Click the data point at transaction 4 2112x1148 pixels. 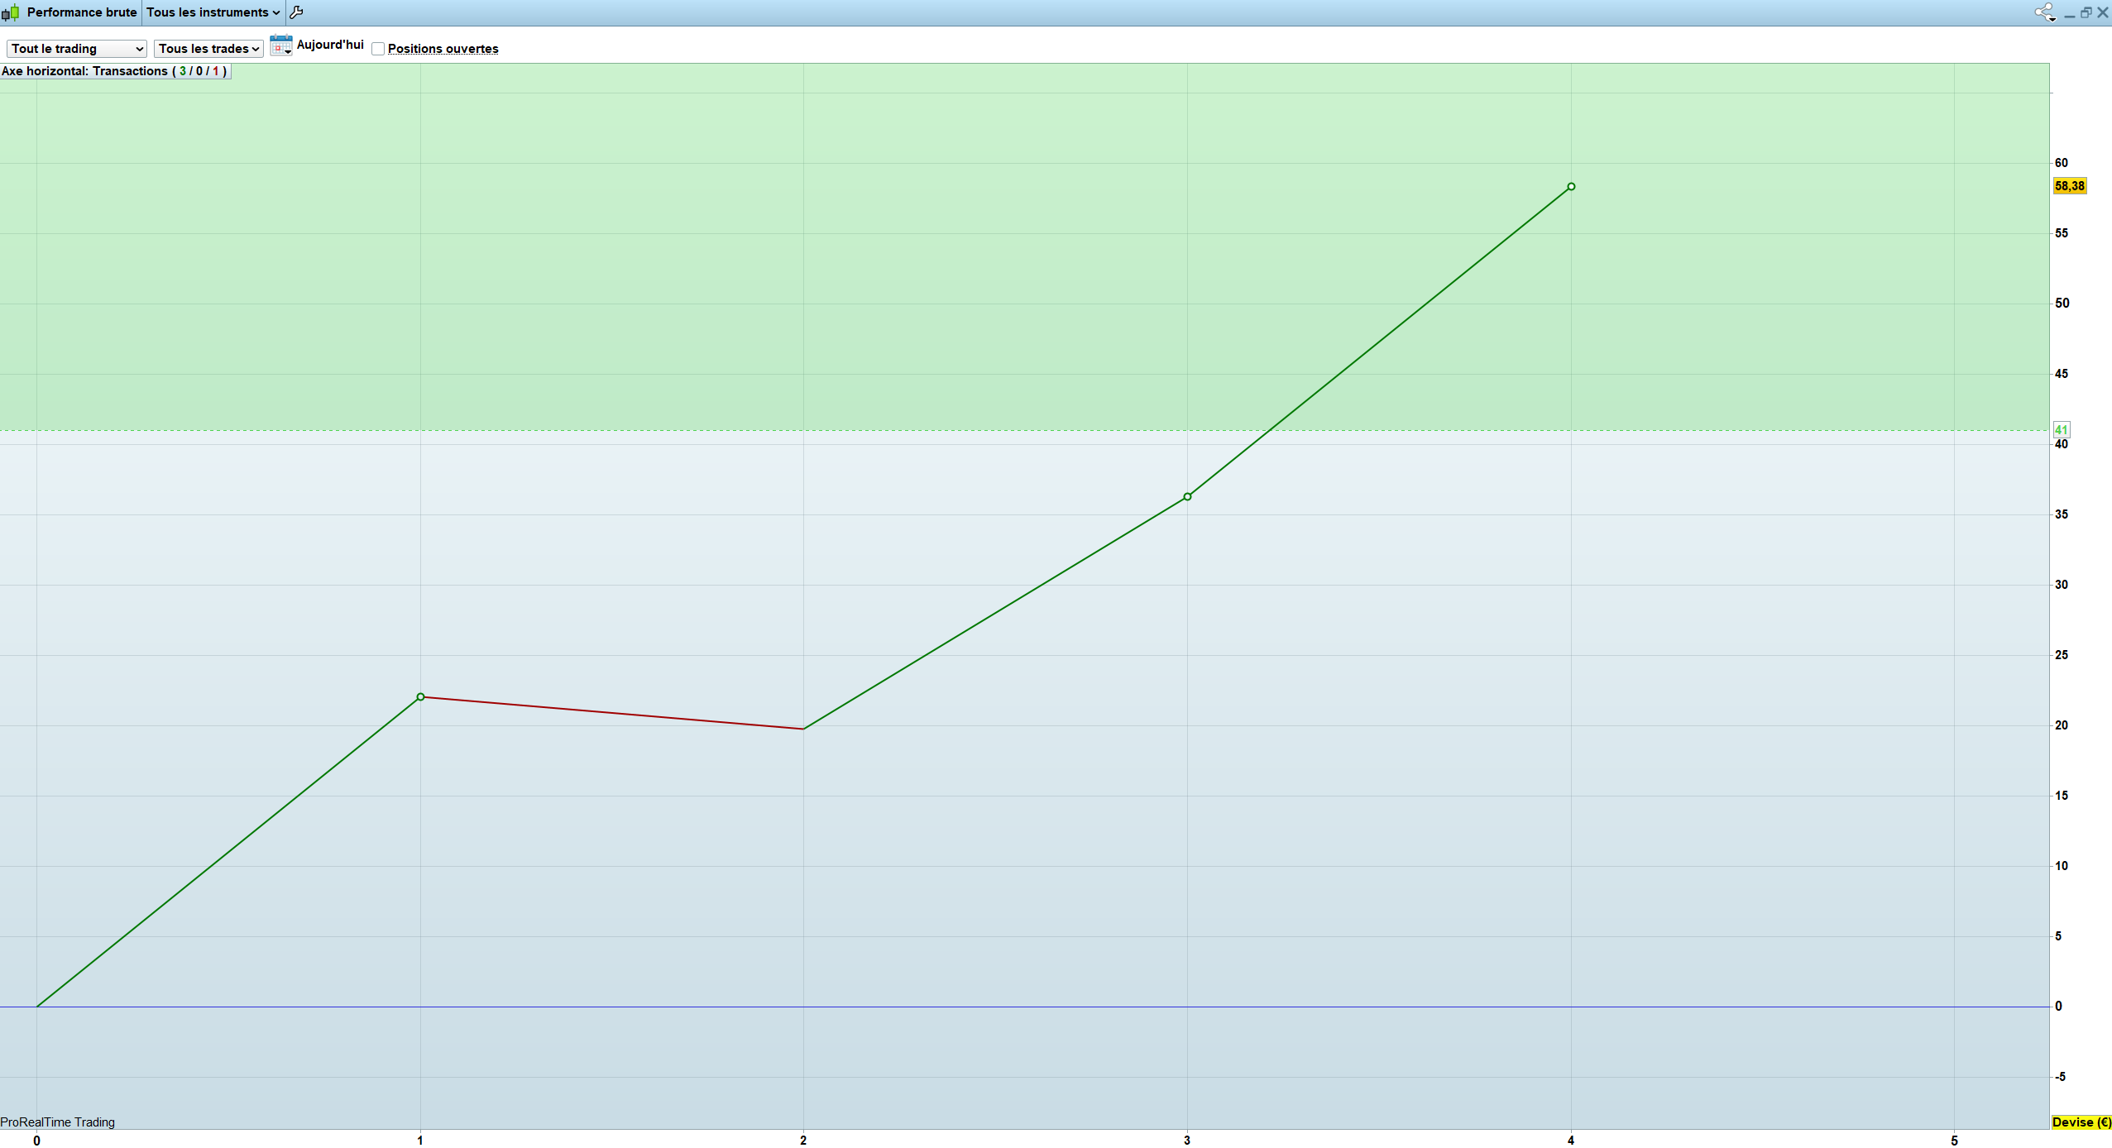coord(1571,187)
